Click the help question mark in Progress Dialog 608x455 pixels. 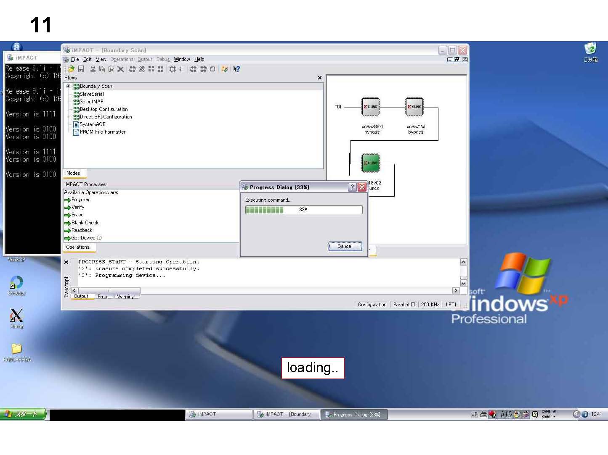[352, 187]
